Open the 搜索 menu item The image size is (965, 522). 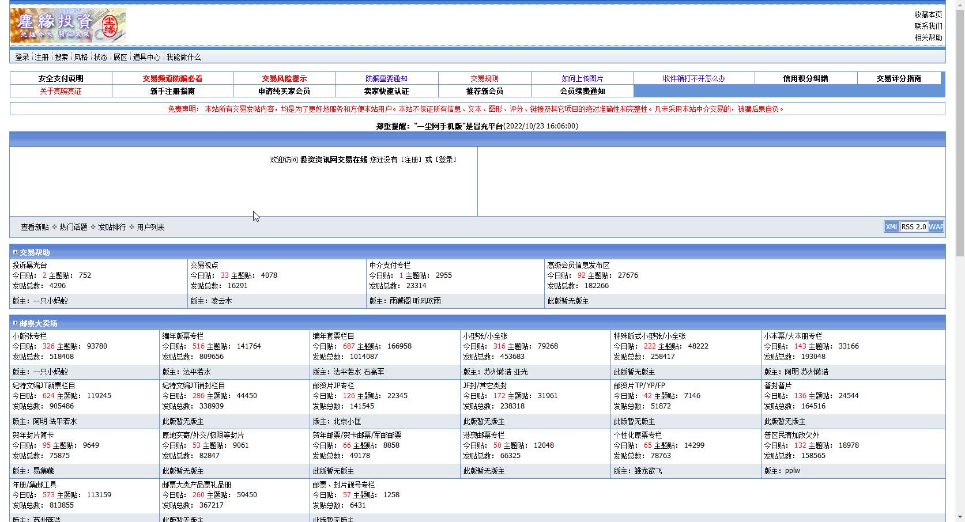[61, 57]
